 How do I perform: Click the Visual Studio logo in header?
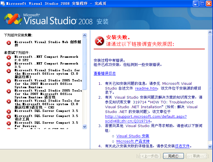click(x=13, y=19)
